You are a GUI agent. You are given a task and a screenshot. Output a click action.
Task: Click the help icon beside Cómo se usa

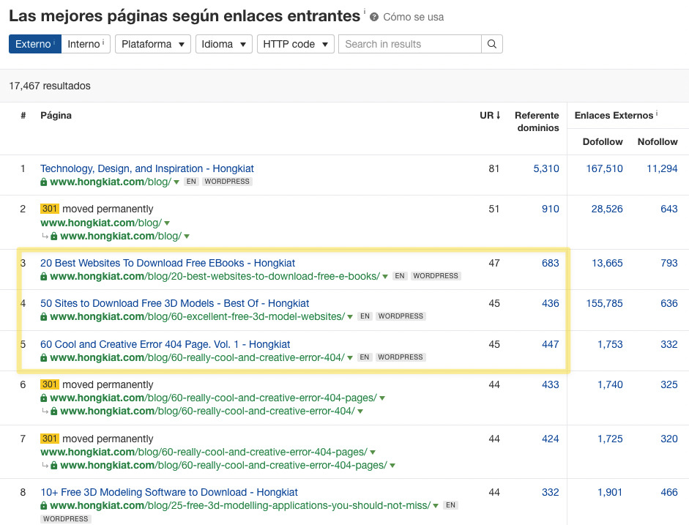[x=374, y=17]
